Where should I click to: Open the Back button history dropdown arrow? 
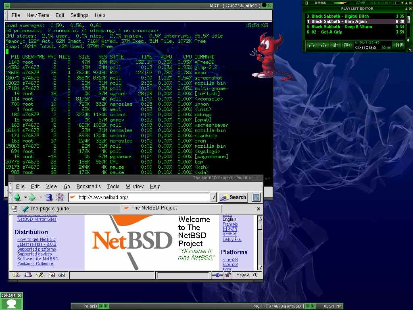coord(25,197)
